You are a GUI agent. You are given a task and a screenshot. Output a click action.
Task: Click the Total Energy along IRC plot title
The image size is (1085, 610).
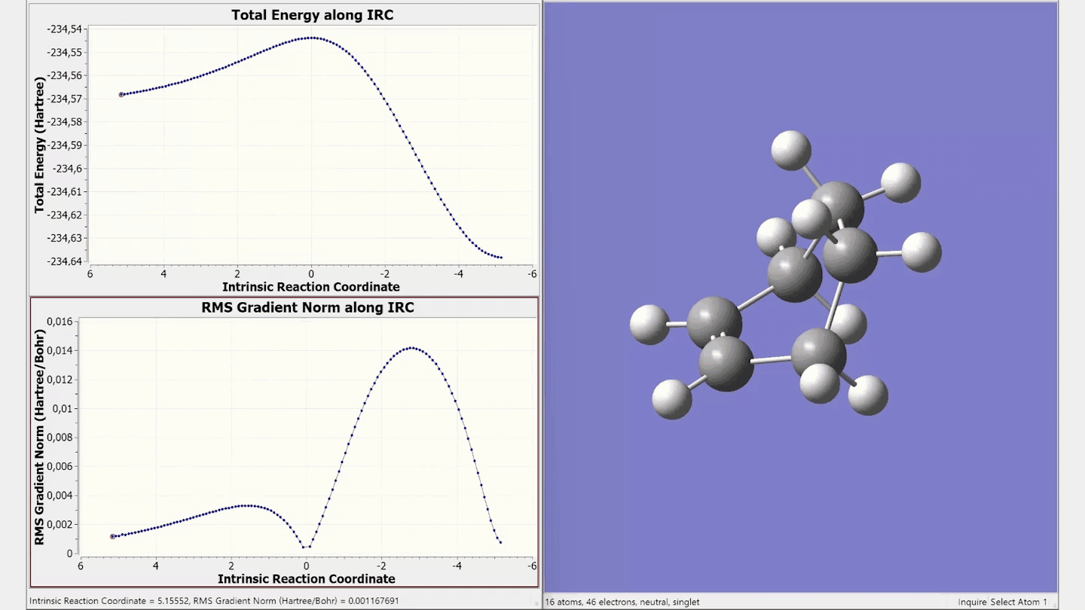[x=312, y=15]
